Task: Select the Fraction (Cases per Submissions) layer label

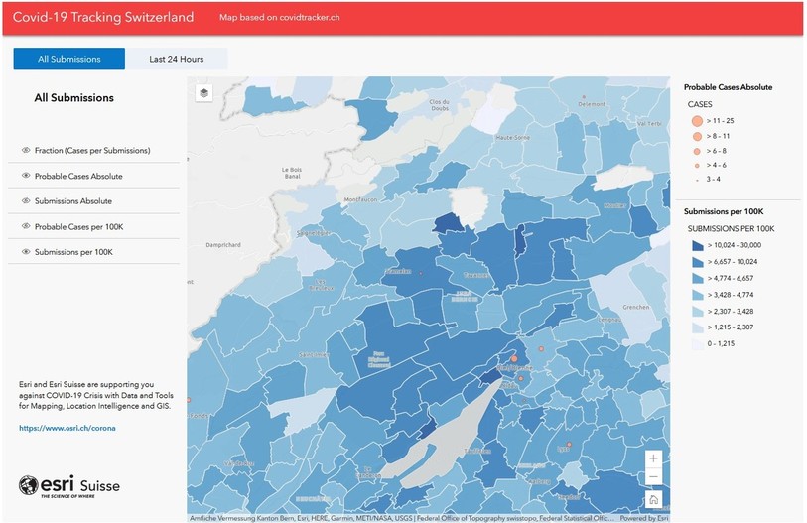Action: point(92,150)
